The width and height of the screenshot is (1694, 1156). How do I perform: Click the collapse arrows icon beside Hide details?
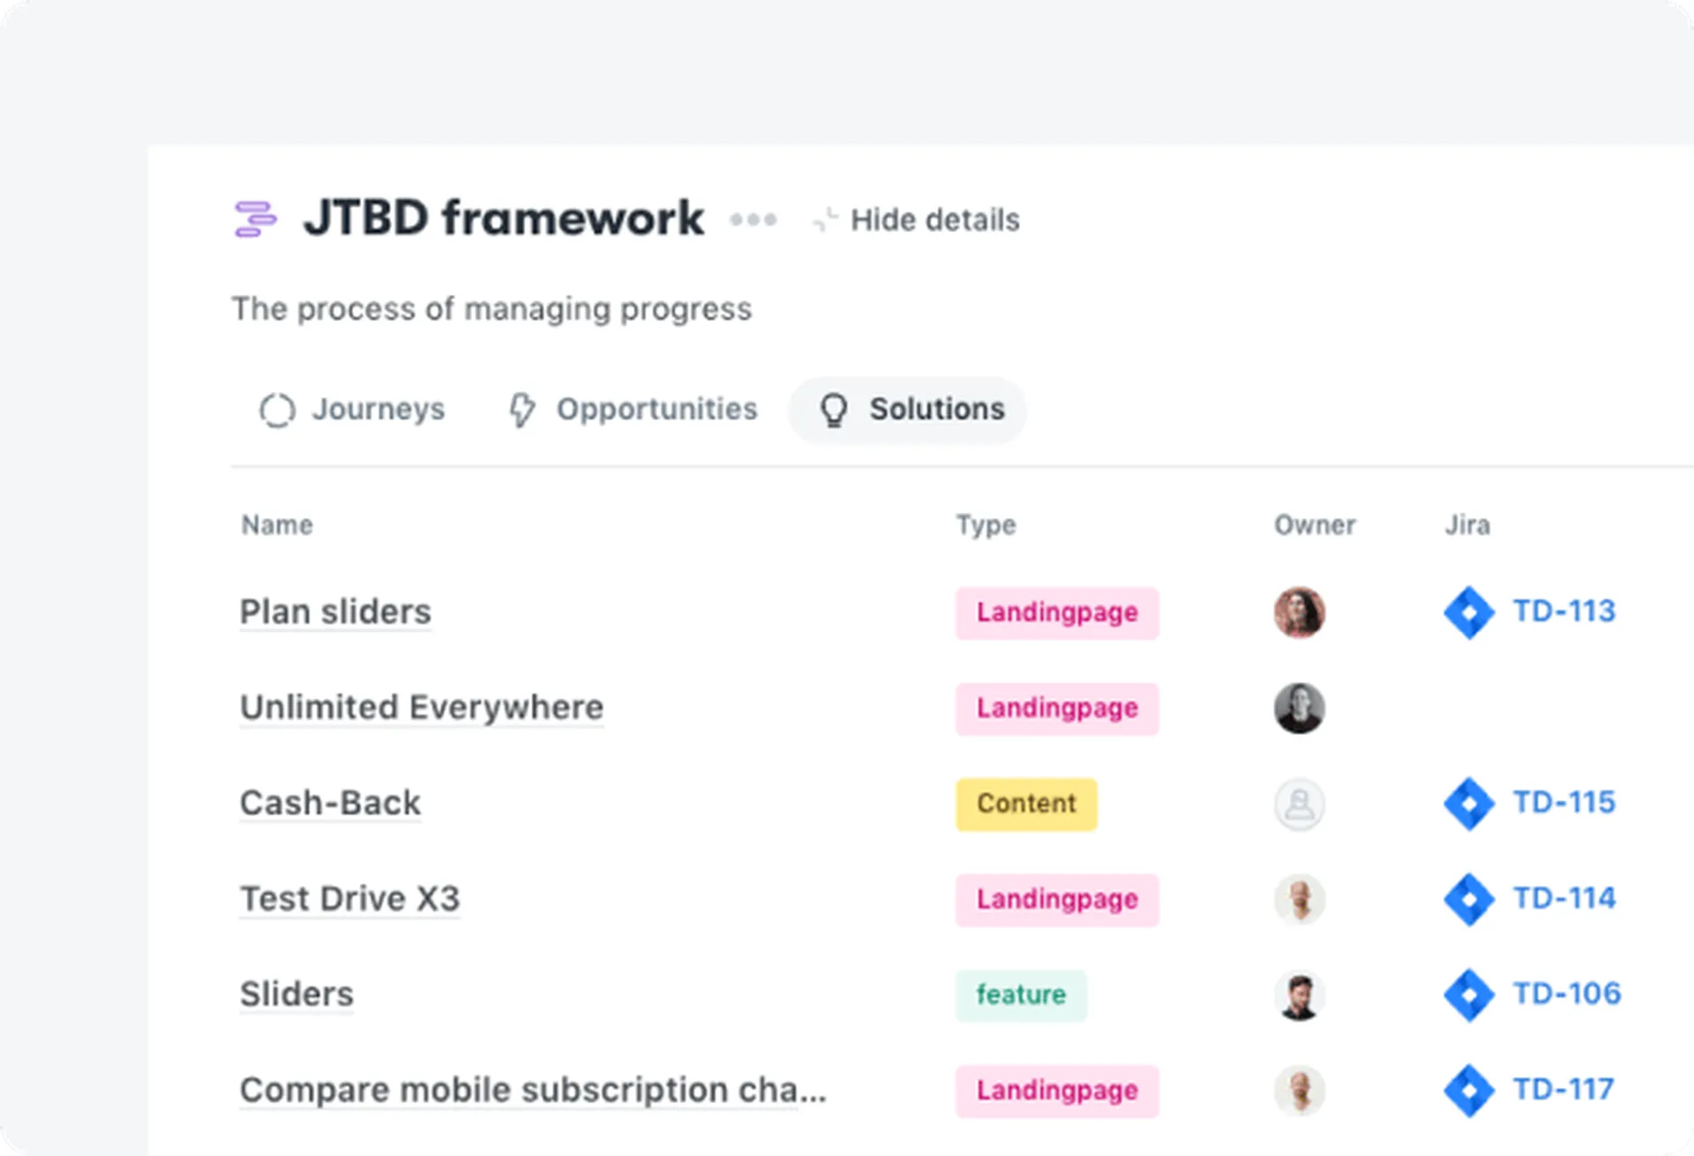click(825, 220)
